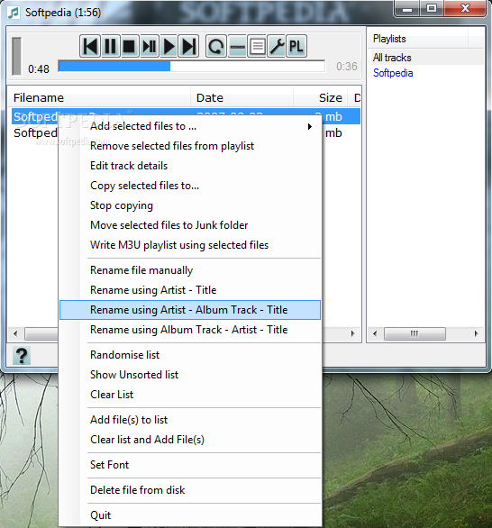Open settings with the wrench icon
Viewport: 492px width, 528px height.
[277, 46]
